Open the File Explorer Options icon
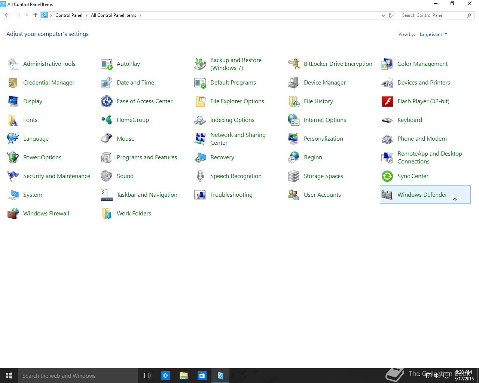 tap(200, 101)
